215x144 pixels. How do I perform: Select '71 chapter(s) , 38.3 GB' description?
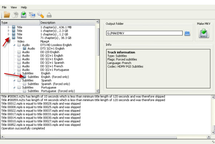56,38
